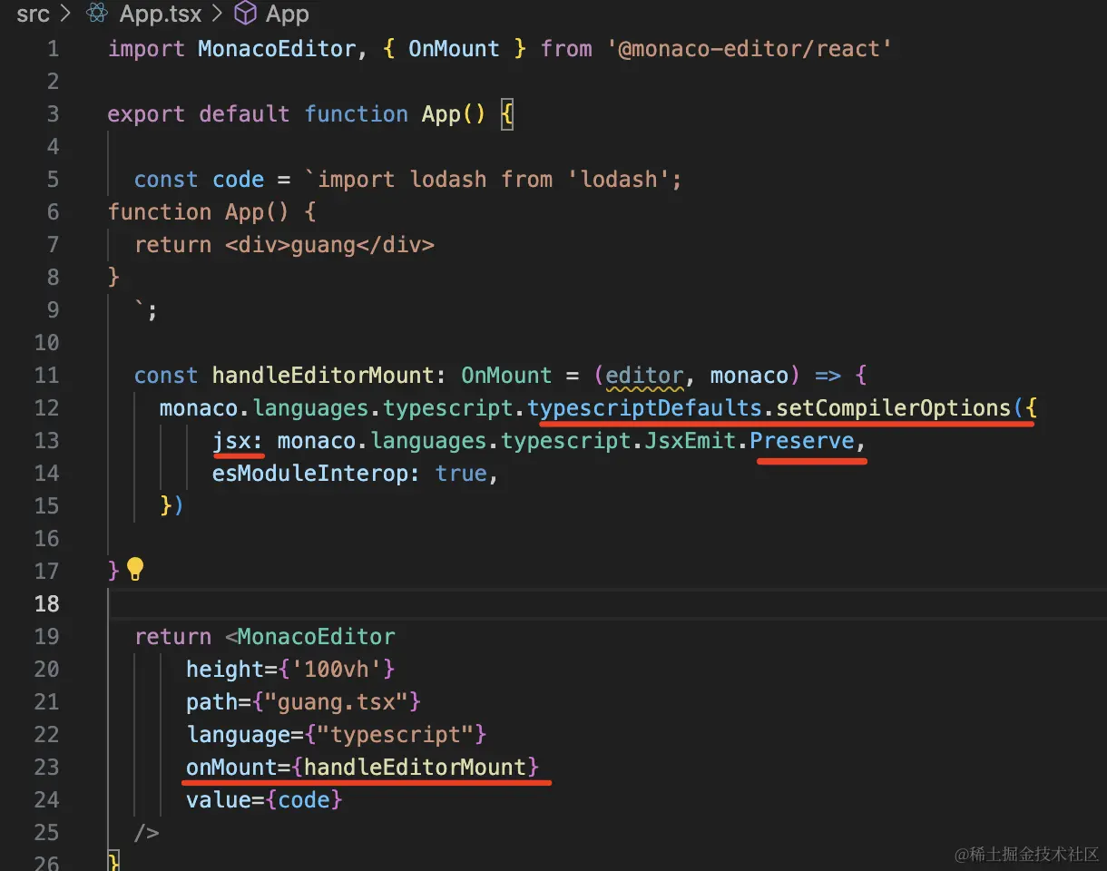
Task: Click JsxEmit on line 13
Action: [x=691, y=440]
